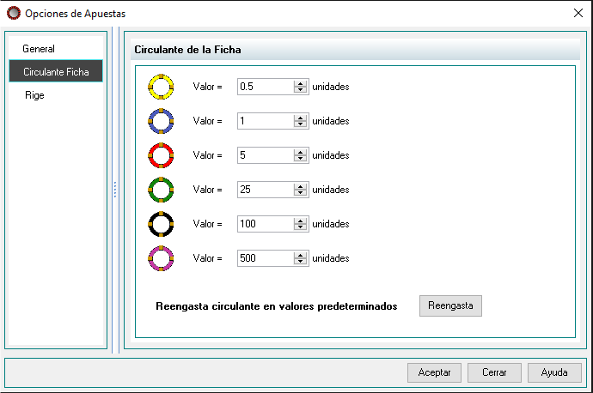Decrease the green chip value of 25
This screenshot has width=593, height=393.
(x=300, y=193)
